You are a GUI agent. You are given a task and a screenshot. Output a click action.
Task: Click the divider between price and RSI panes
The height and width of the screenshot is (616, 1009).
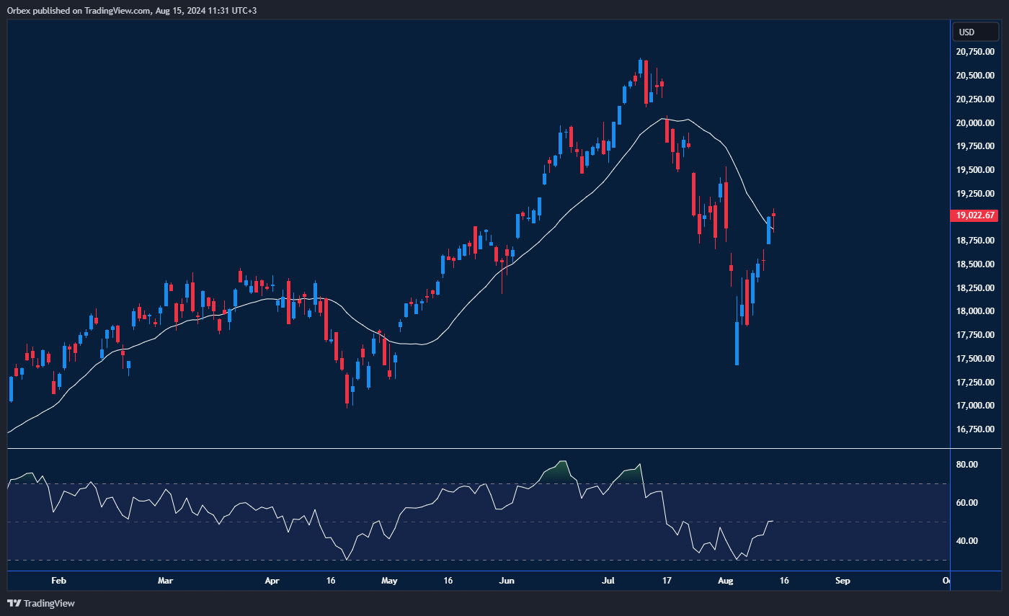coord(476,449)
